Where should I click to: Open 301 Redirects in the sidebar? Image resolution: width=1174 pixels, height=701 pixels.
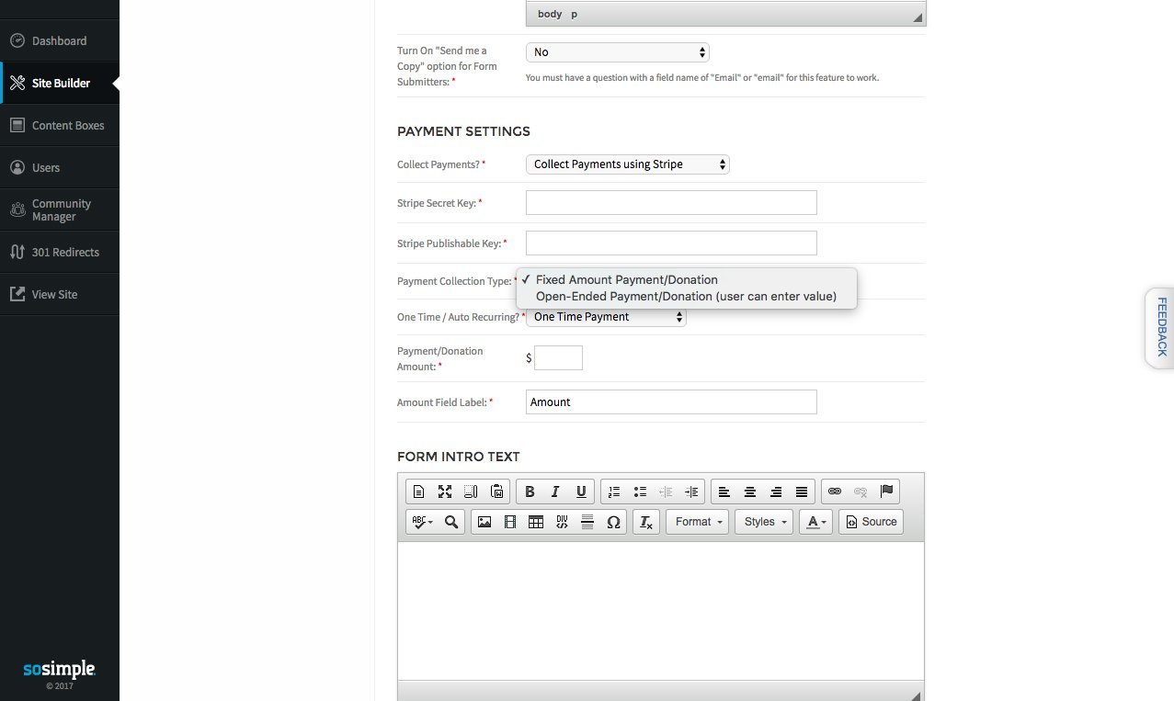(60, 253)
